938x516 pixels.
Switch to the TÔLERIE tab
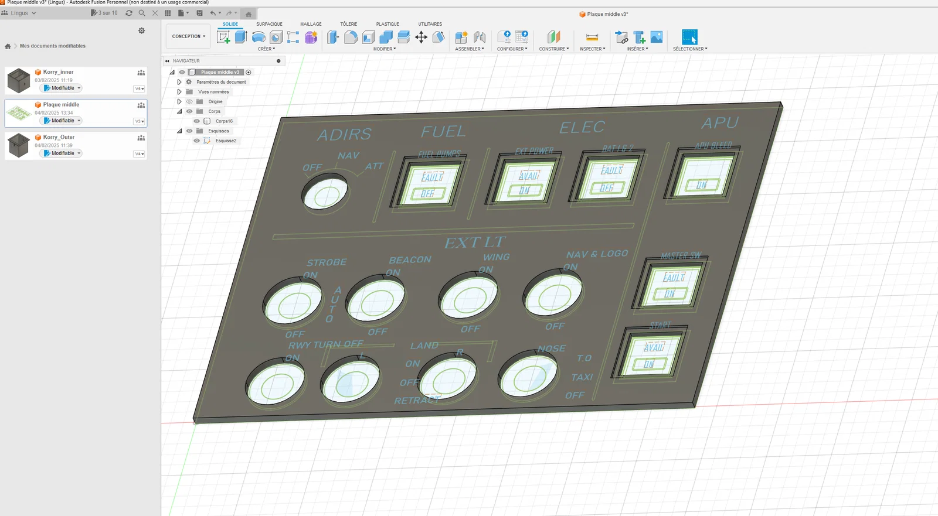point(349,24)
